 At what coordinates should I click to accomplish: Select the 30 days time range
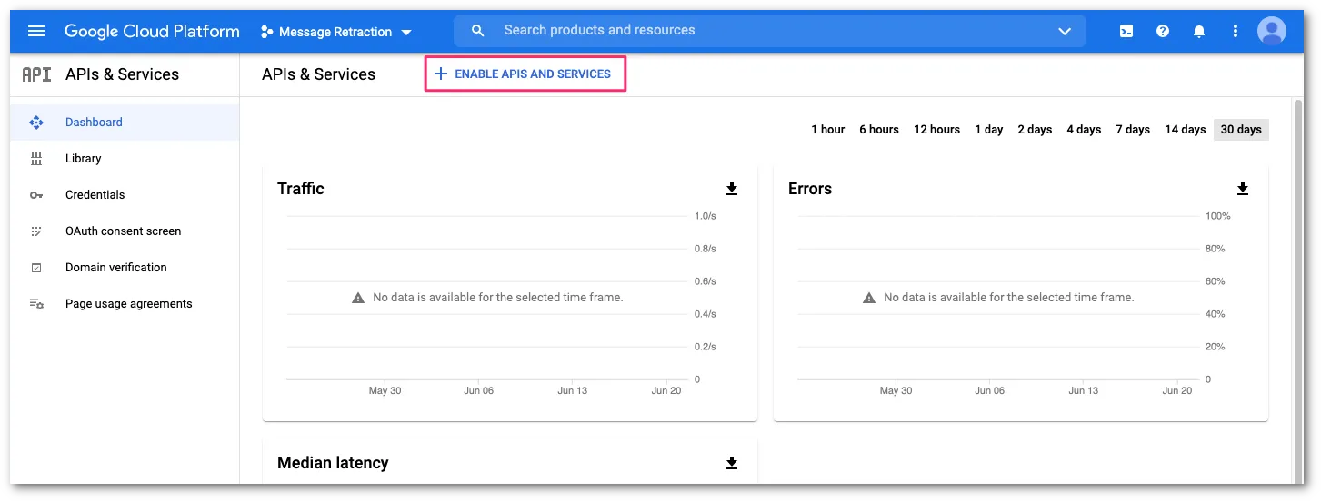click(x=1240, y=130)
